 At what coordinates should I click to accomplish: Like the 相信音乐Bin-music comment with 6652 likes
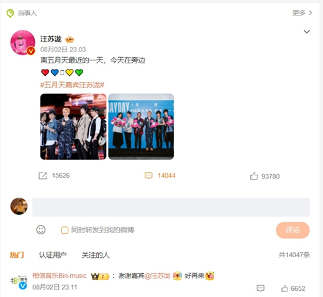tap(284, 288)
